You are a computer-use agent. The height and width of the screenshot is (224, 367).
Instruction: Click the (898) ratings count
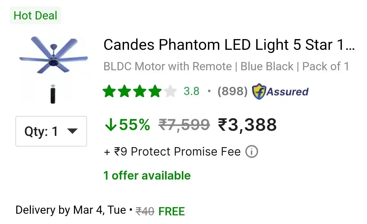point(232,91)
